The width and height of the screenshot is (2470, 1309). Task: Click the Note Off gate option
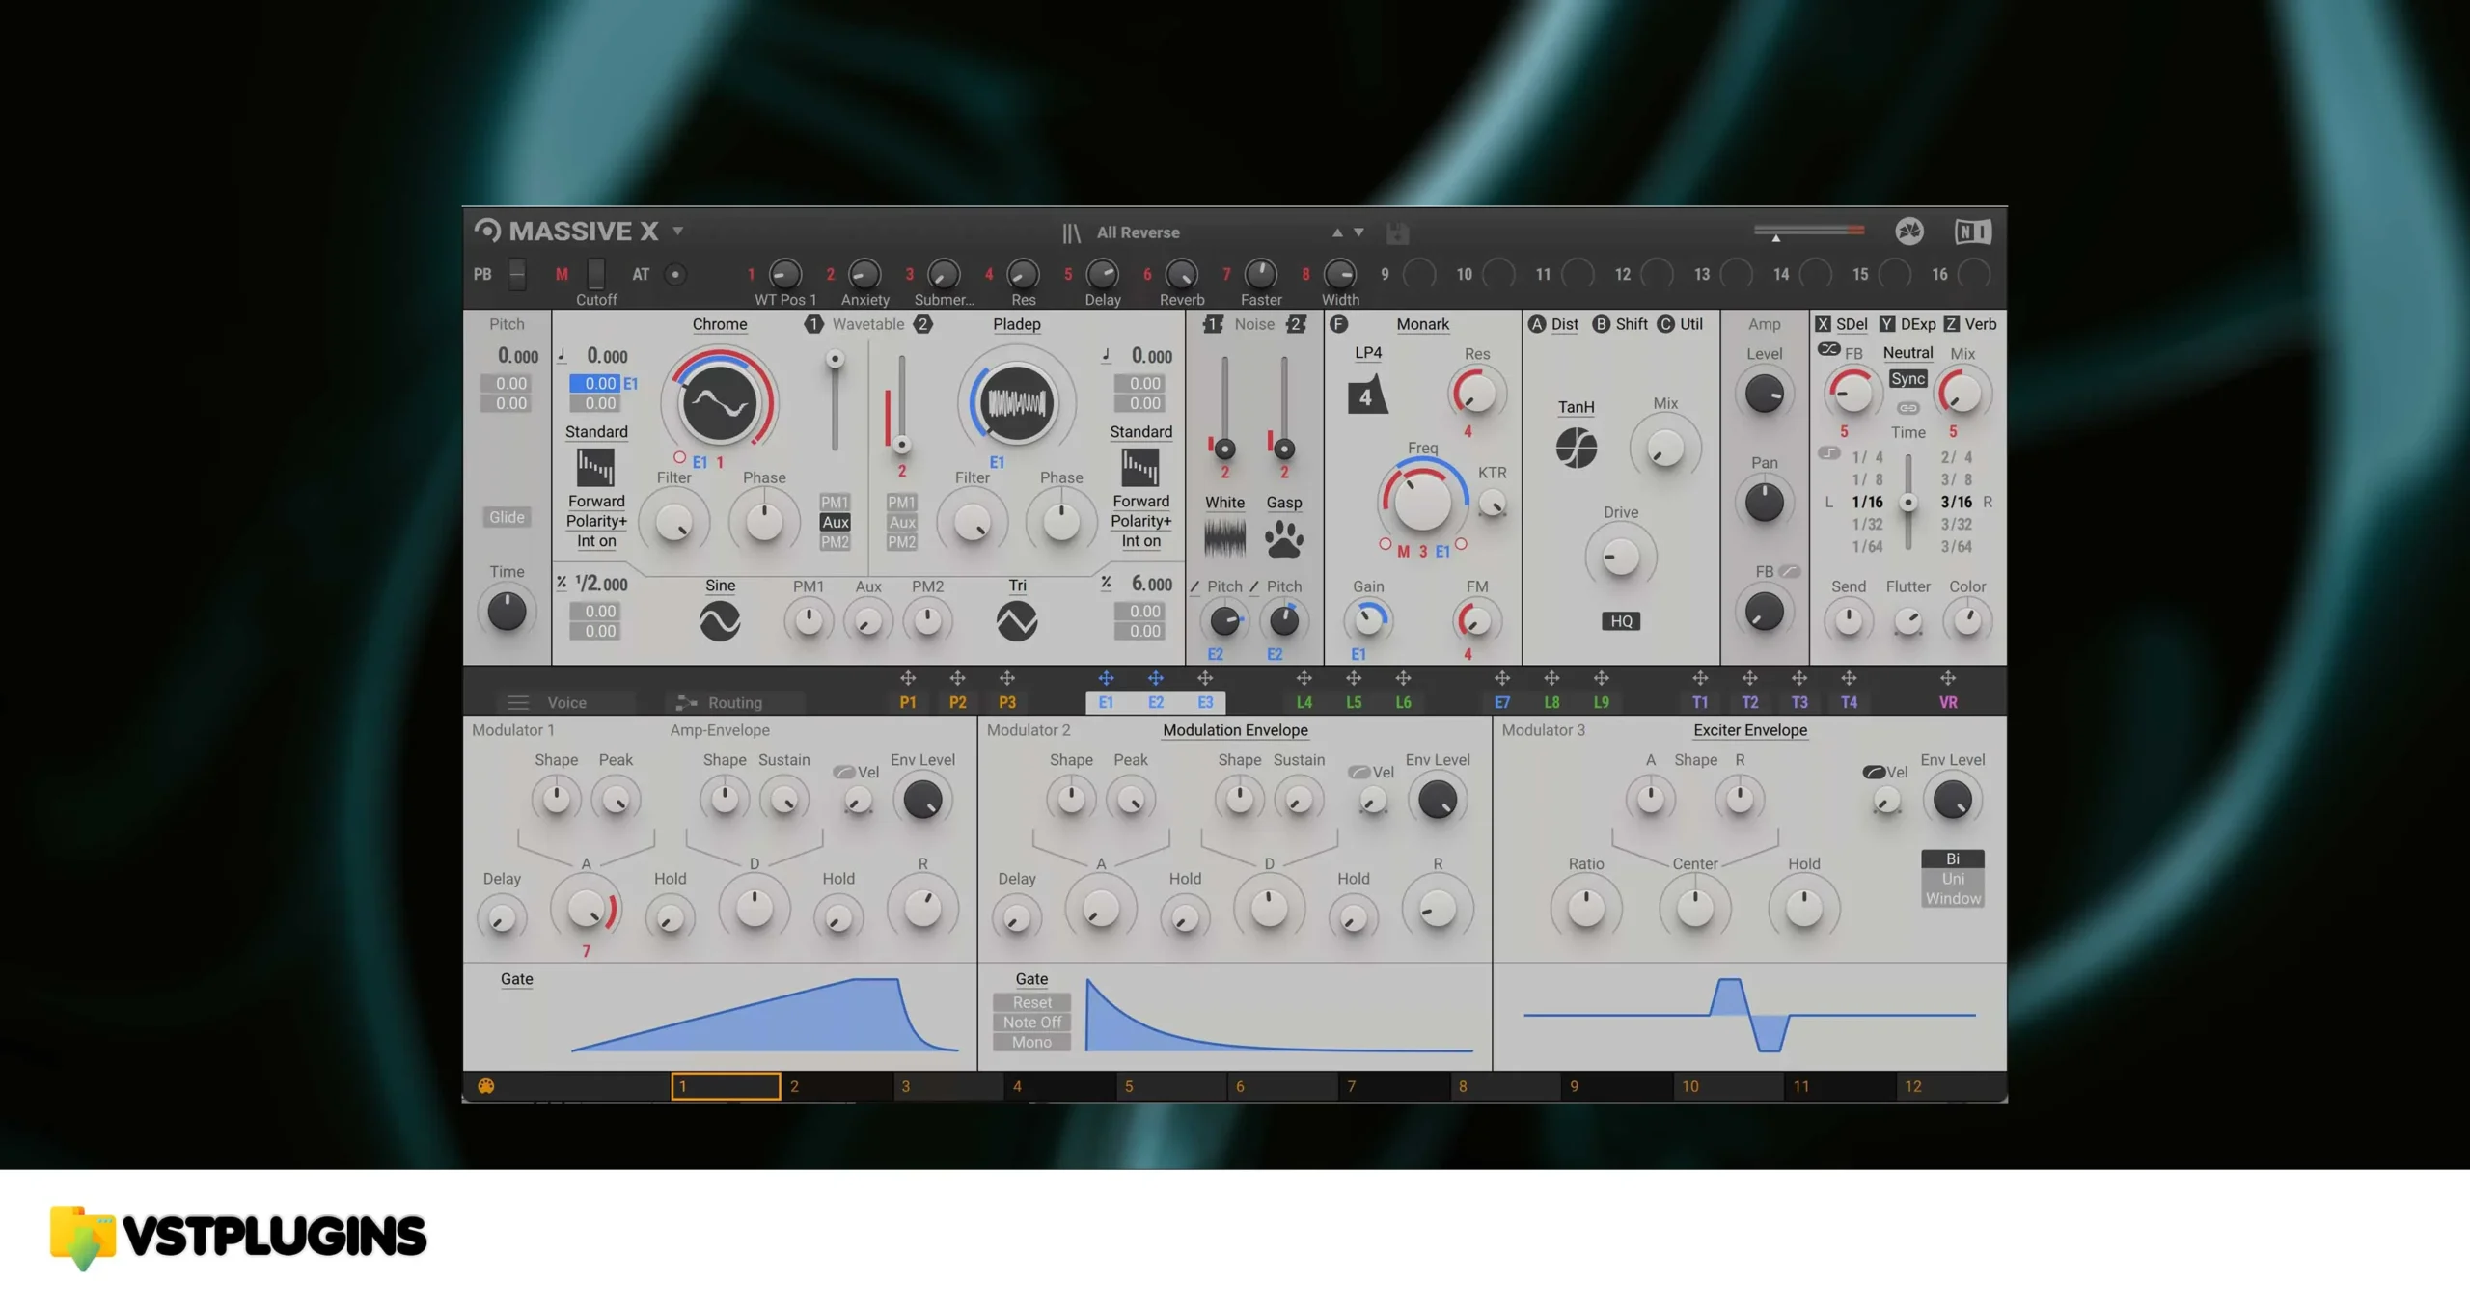[1031, 1023]
